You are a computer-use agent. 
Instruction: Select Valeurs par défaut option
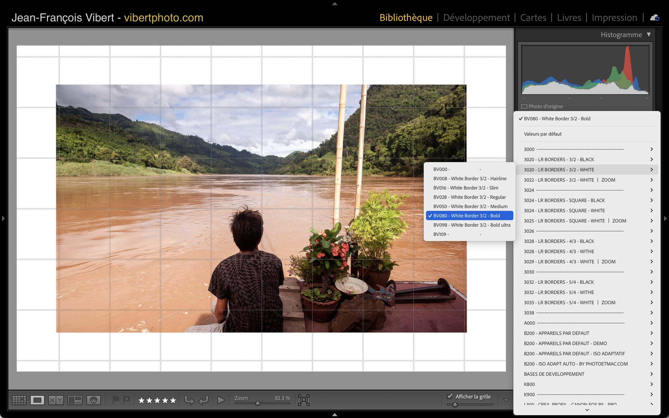[543, 134]
